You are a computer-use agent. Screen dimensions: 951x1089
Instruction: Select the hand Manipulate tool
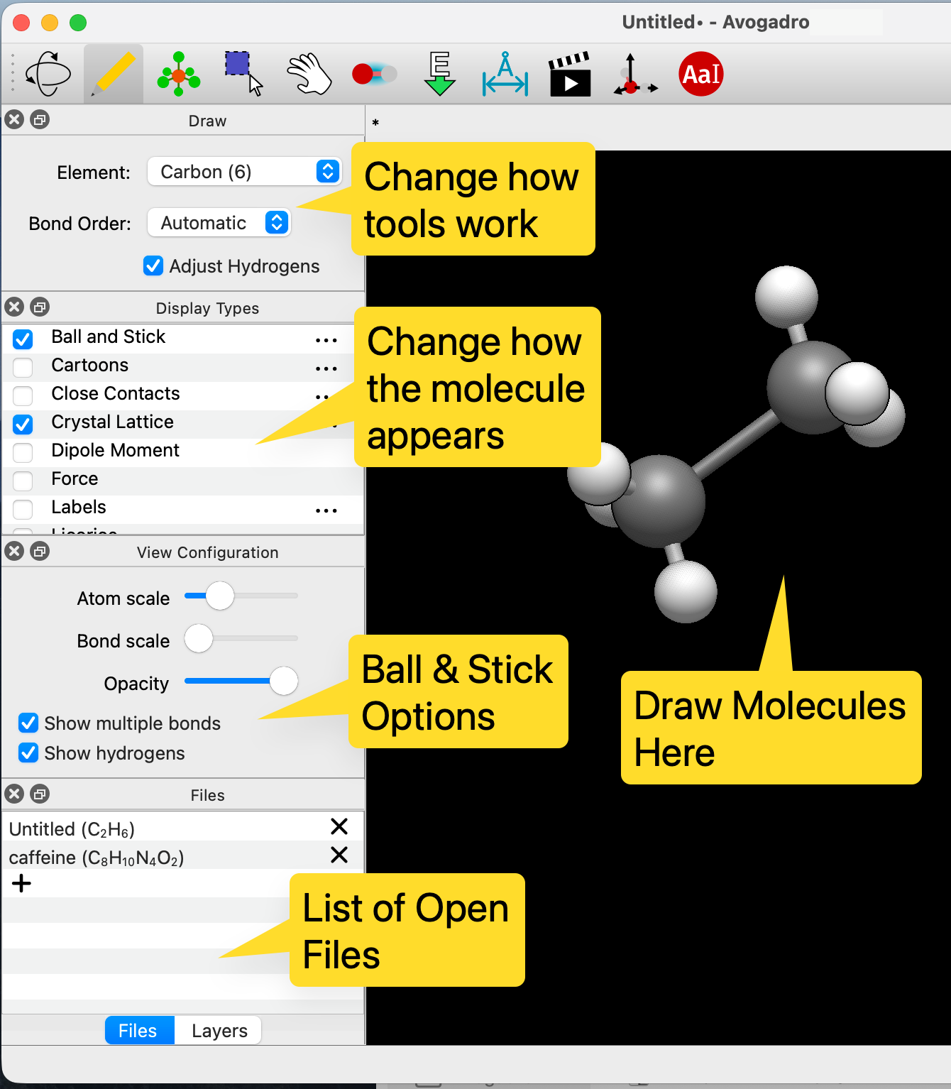coord(309,73)
